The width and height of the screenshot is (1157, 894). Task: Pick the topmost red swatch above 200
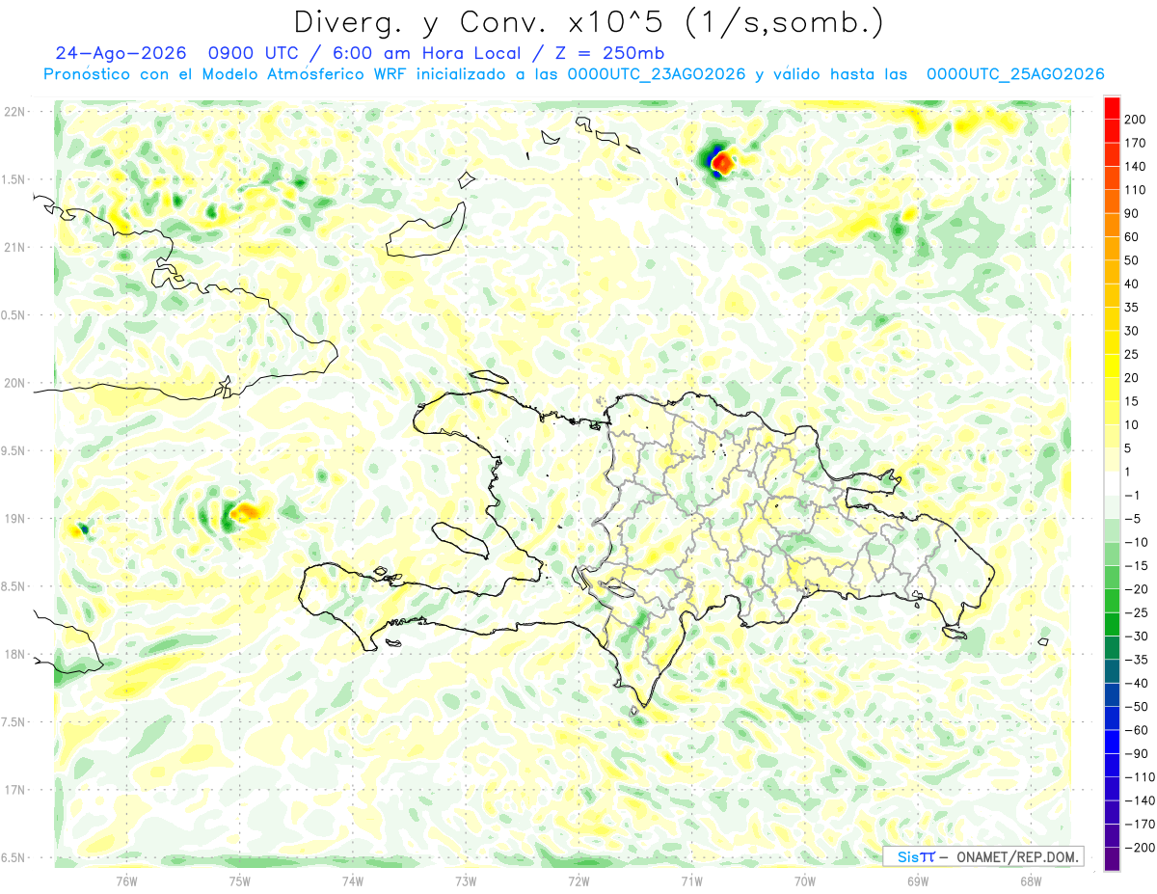(1112, 107)
